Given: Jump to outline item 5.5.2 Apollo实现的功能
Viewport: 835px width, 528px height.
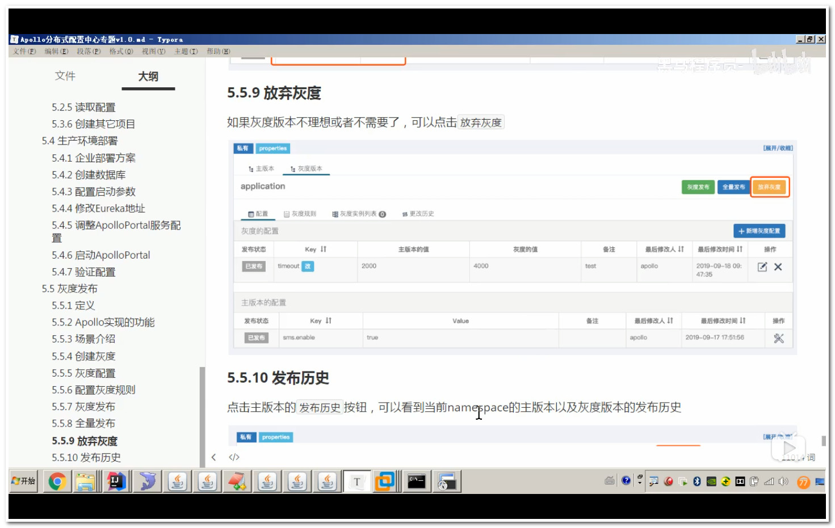Looking at the screenshot, I should (103, 322).
